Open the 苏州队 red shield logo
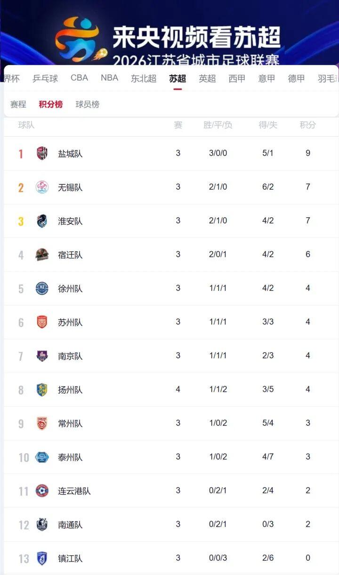Screen dimensions: 339x575 point(42,322)
